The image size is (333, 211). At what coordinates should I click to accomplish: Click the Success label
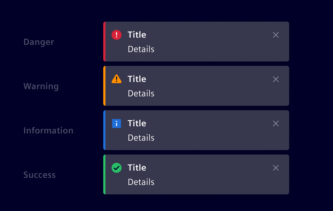coord(39,175)
